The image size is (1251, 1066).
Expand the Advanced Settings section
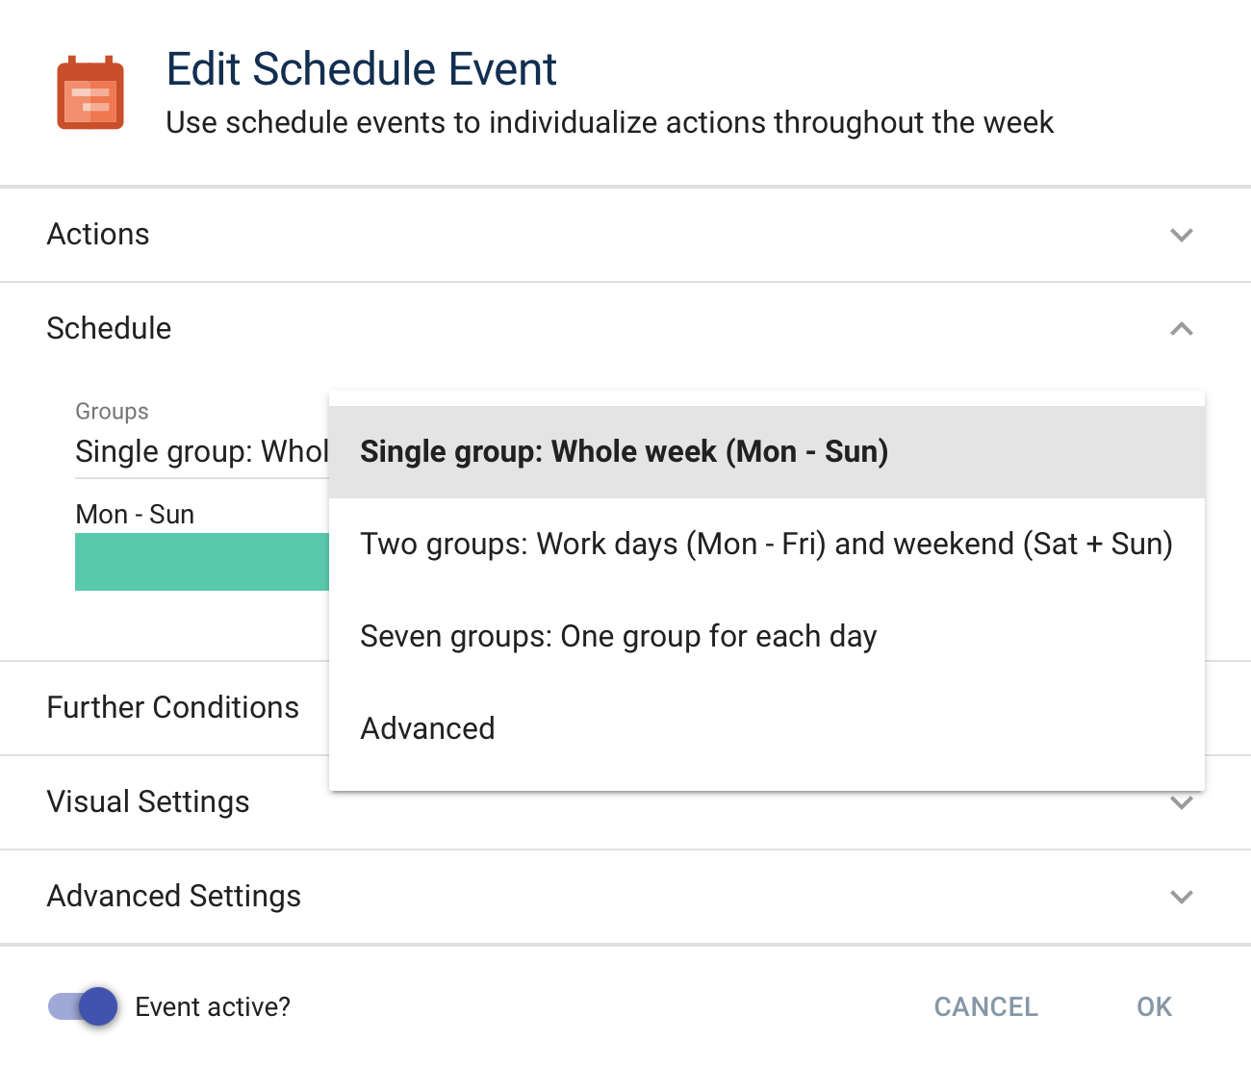point(1182,896)
